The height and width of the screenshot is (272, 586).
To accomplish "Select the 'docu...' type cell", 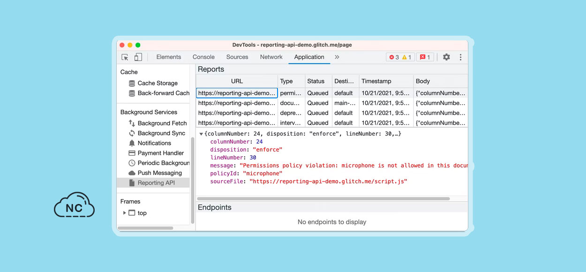I will 292,103.
